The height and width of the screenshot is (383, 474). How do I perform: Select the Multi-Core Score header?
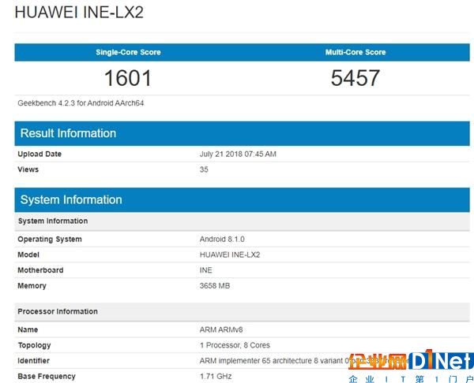[x=355, y=52]
